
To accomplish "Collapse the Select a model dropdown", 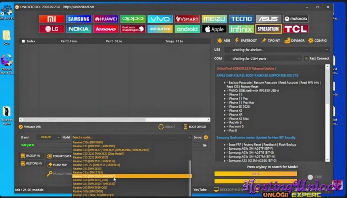I will click(132, 137).
